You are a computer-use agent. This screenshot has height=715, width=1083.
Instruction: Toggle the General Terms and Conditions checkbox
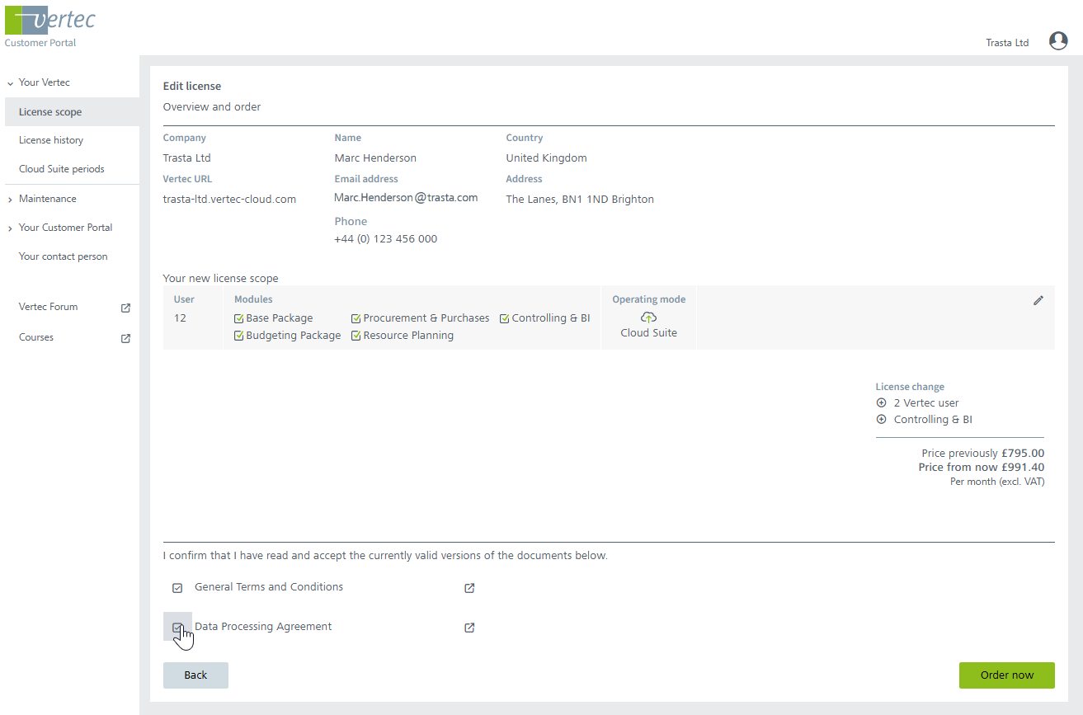177,588
